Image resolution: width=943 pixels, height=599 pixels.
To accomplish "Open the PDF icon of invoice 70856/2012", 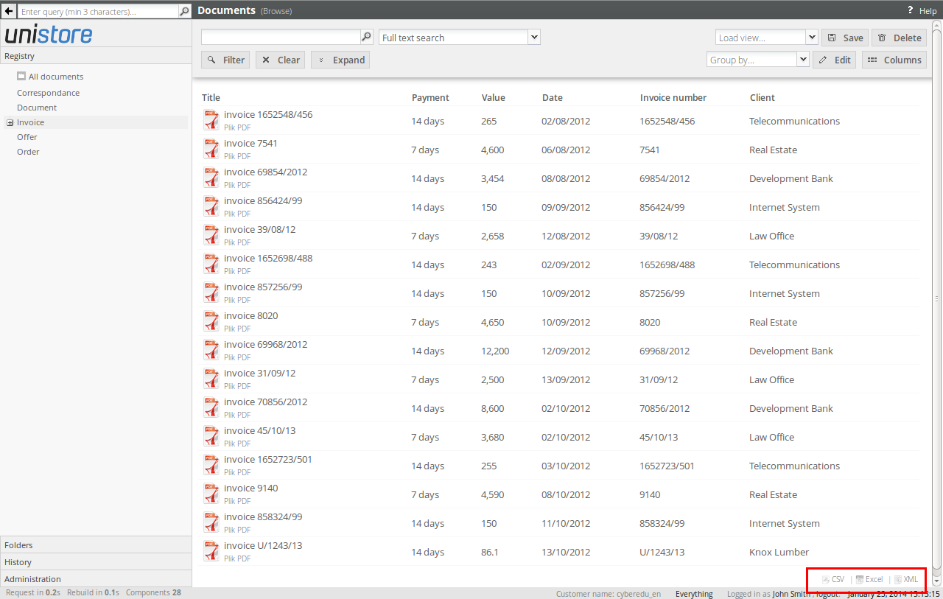I will tap(211, 408).
